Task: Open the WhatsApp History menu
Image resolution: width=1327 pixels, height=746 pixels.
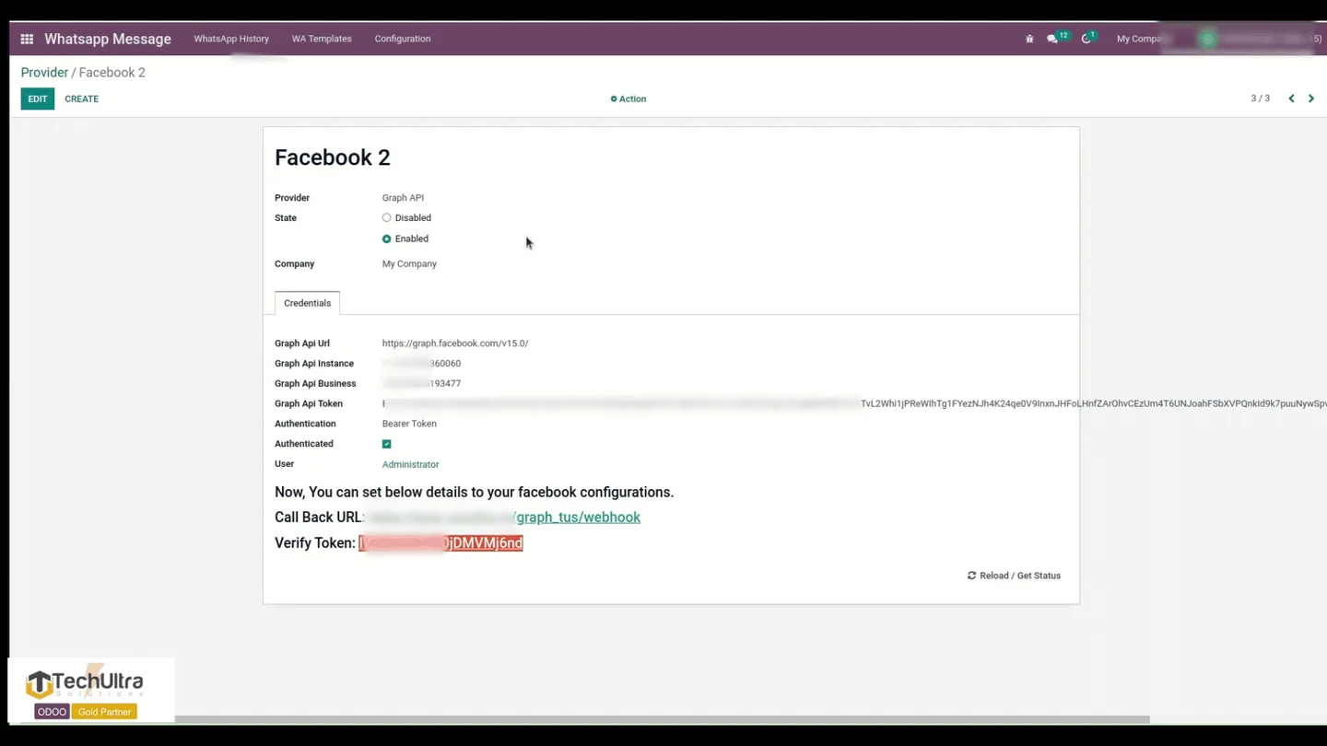Action: [x=231, y=39]
